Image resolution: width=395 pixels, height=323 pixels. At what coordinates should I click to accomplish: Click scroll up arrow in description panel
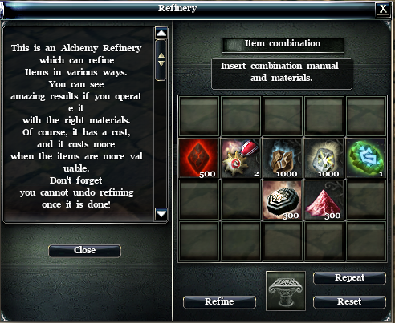coord(161,33)
